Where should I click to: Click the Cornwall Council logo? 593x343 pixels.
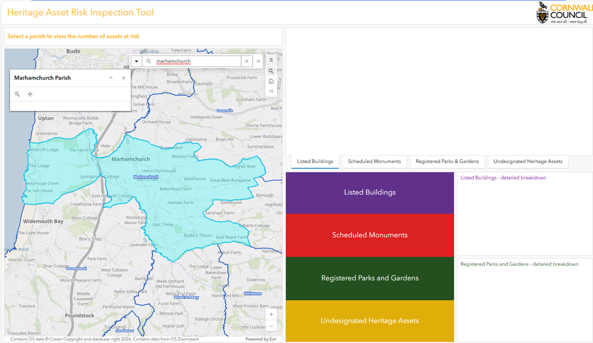pyautogui.click(x=564, y=12)
